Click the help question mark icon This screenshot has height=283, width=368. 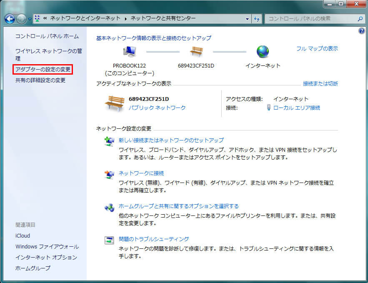[361, 31]
